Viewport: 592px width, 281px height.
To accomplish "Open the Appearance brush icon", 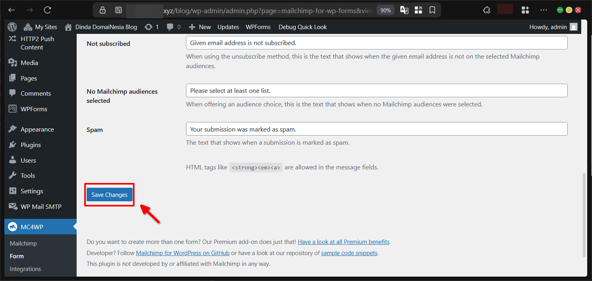I will (13, 129).
